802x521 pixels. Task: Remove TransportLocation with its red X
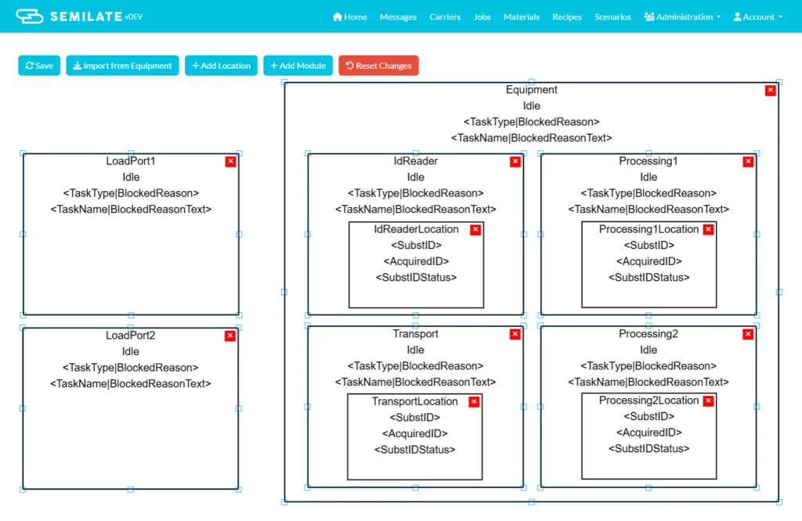pos(474,401)
